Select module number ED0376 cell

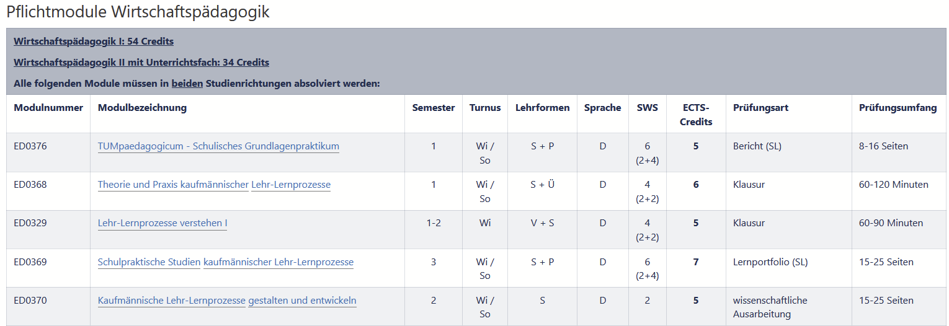tap(30, 147)
